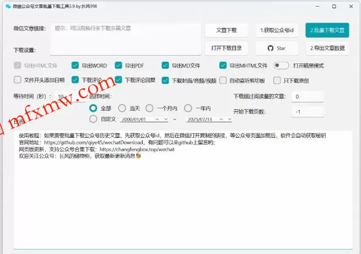
Task: Decrease start date with down arrow
Action: 166,119
